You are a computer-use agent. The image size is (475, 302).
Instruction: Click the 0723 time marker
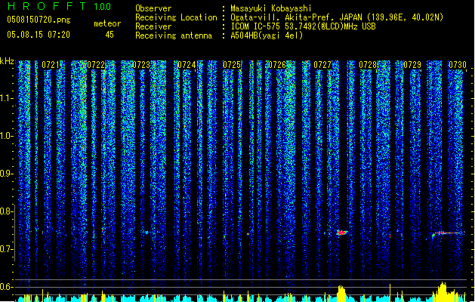point(141,65)
